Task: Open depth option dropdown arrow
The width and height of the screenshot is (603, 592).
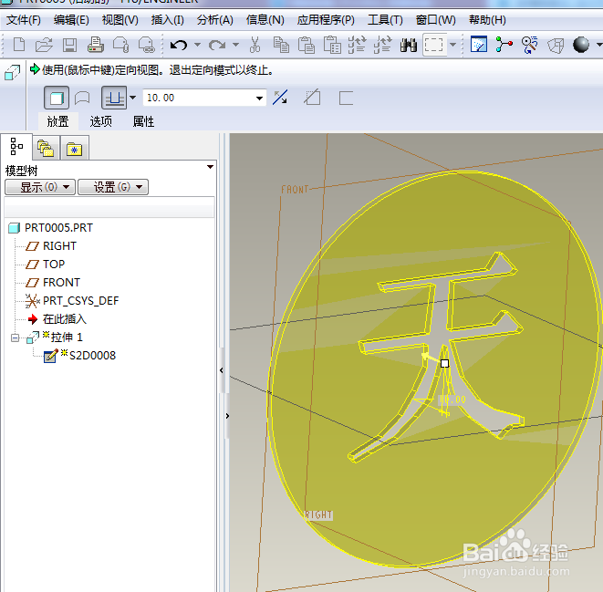Action: point(132,98)
